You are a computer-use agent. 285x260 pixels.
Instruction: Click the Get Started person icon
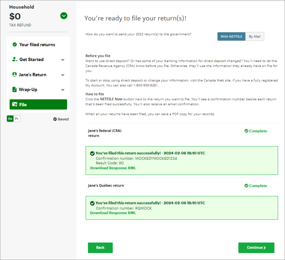pyautogui.click(x=14, y=60)
